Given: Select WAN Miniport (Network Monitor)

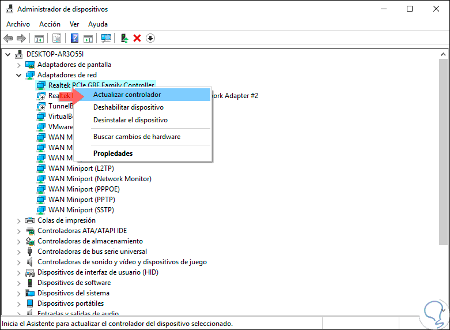Looking at the screenshot, I should (100, 179).
